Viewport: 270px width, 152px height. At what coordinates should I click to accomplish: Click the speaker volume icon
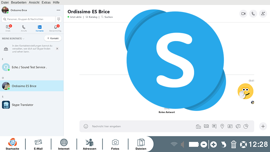pyautogui.click(x=183, y=144)
